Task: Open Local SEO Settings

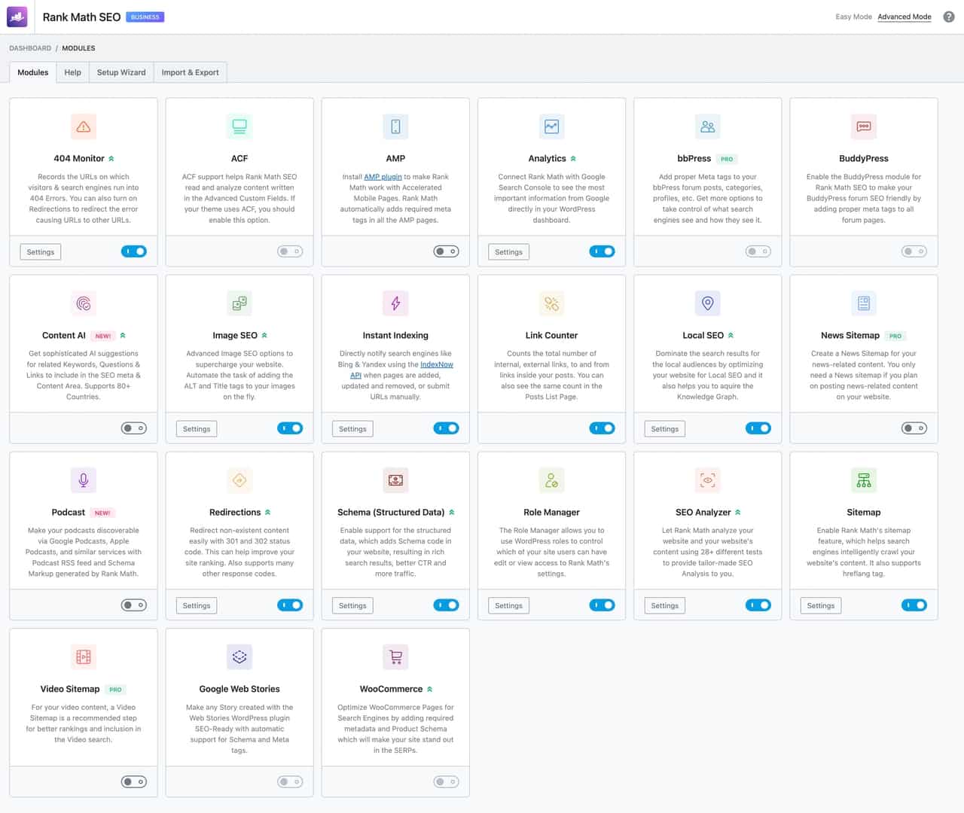Action: coord(664,429)
